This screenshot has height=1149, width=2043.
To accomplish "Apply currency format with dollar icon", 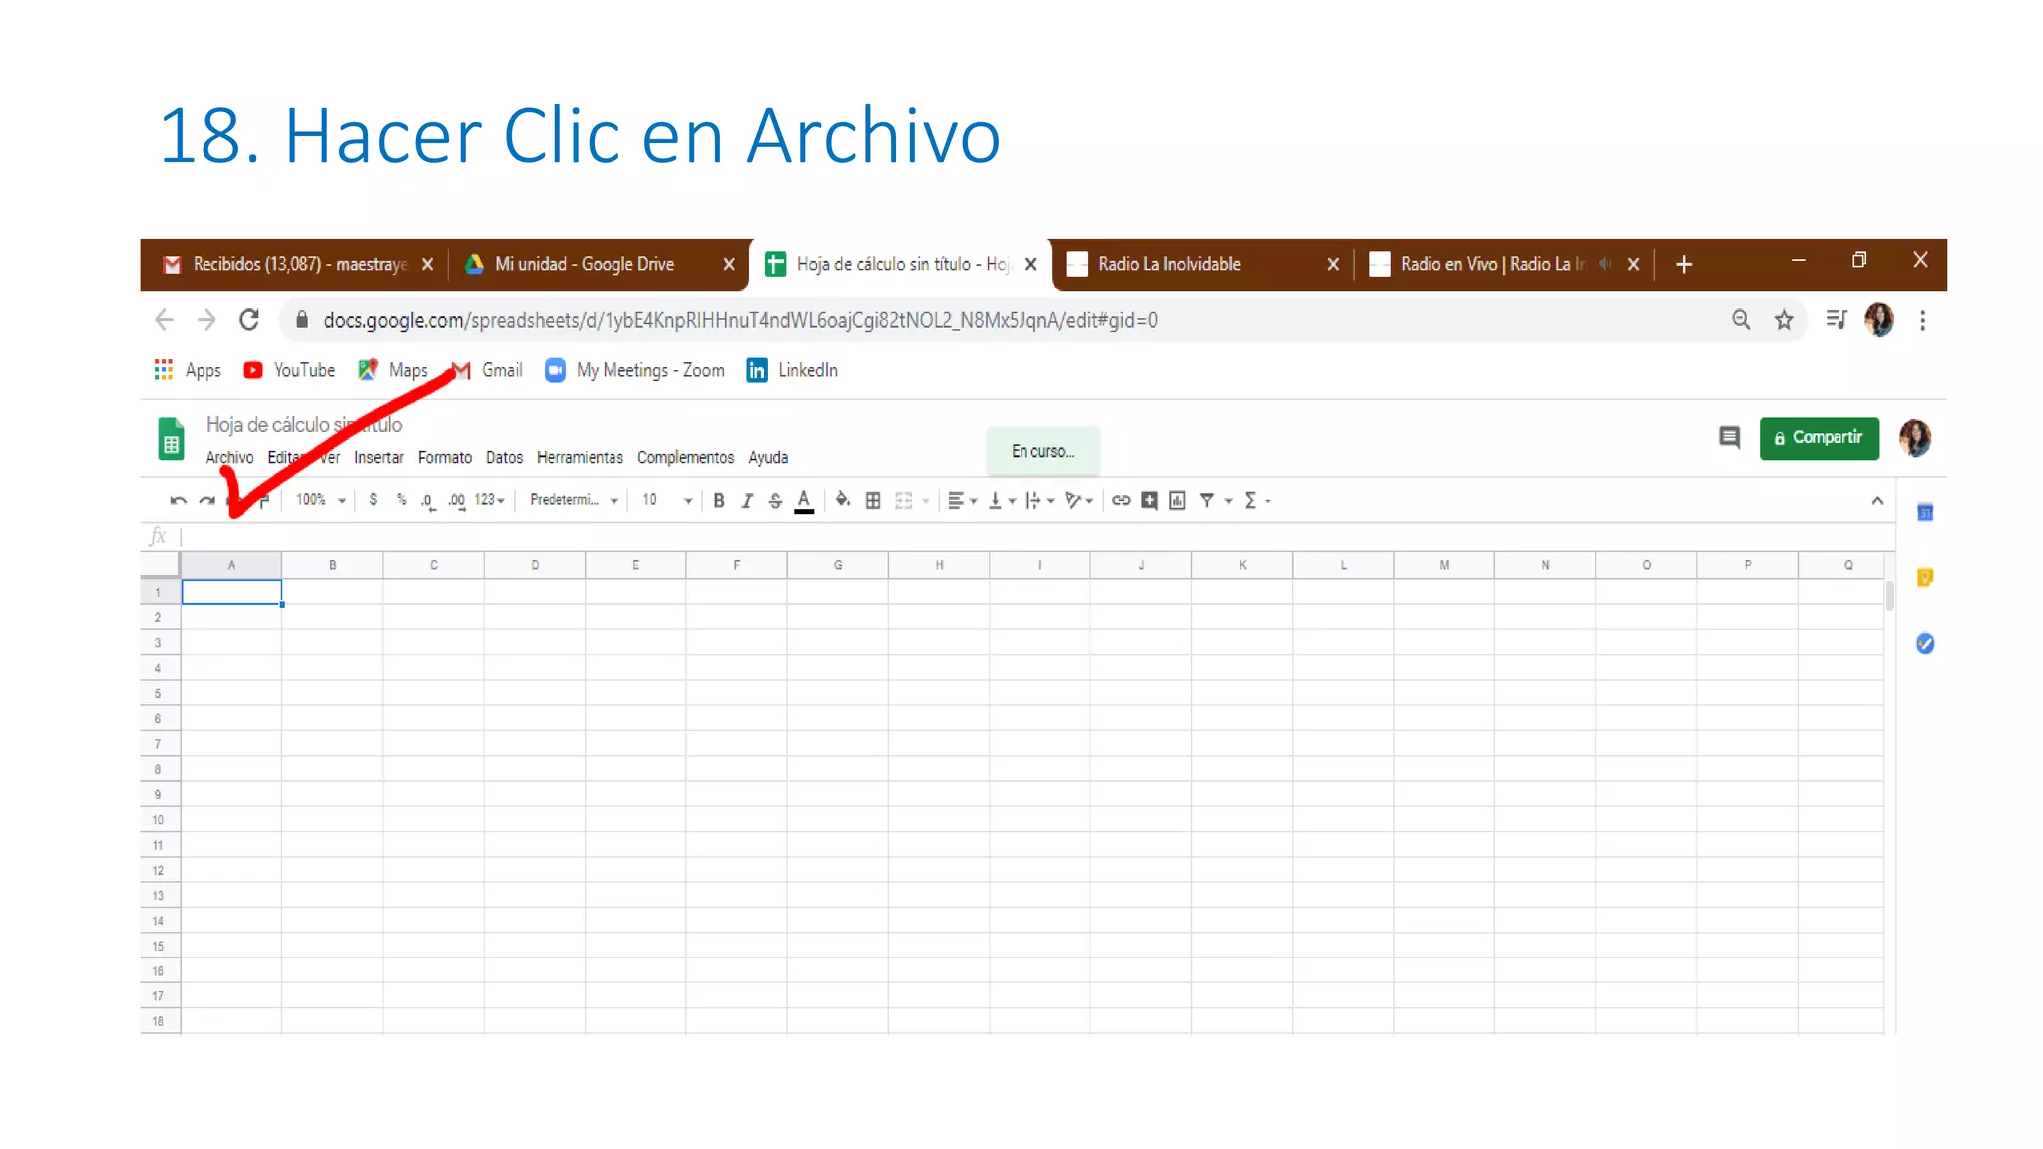I will tap(373, 500).
